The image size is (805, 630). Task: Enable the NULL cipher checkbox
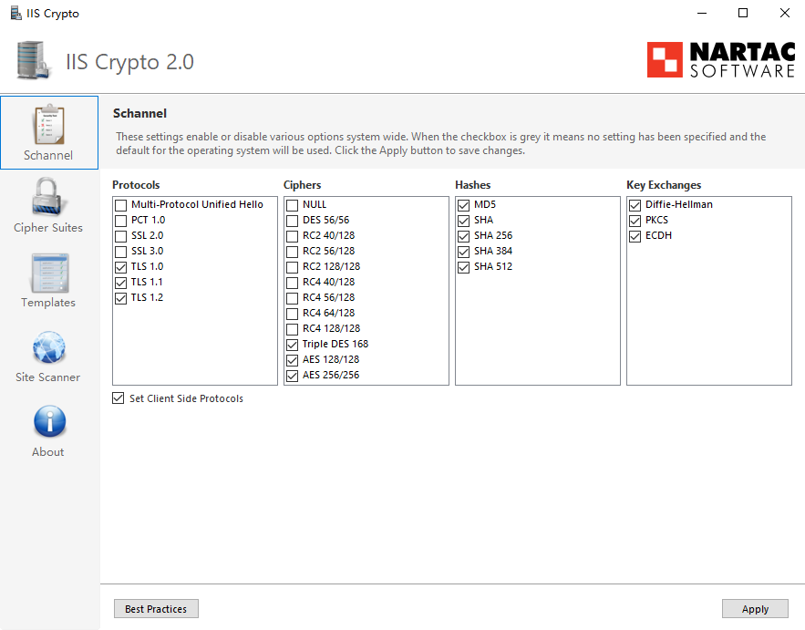tap(292, 205)
